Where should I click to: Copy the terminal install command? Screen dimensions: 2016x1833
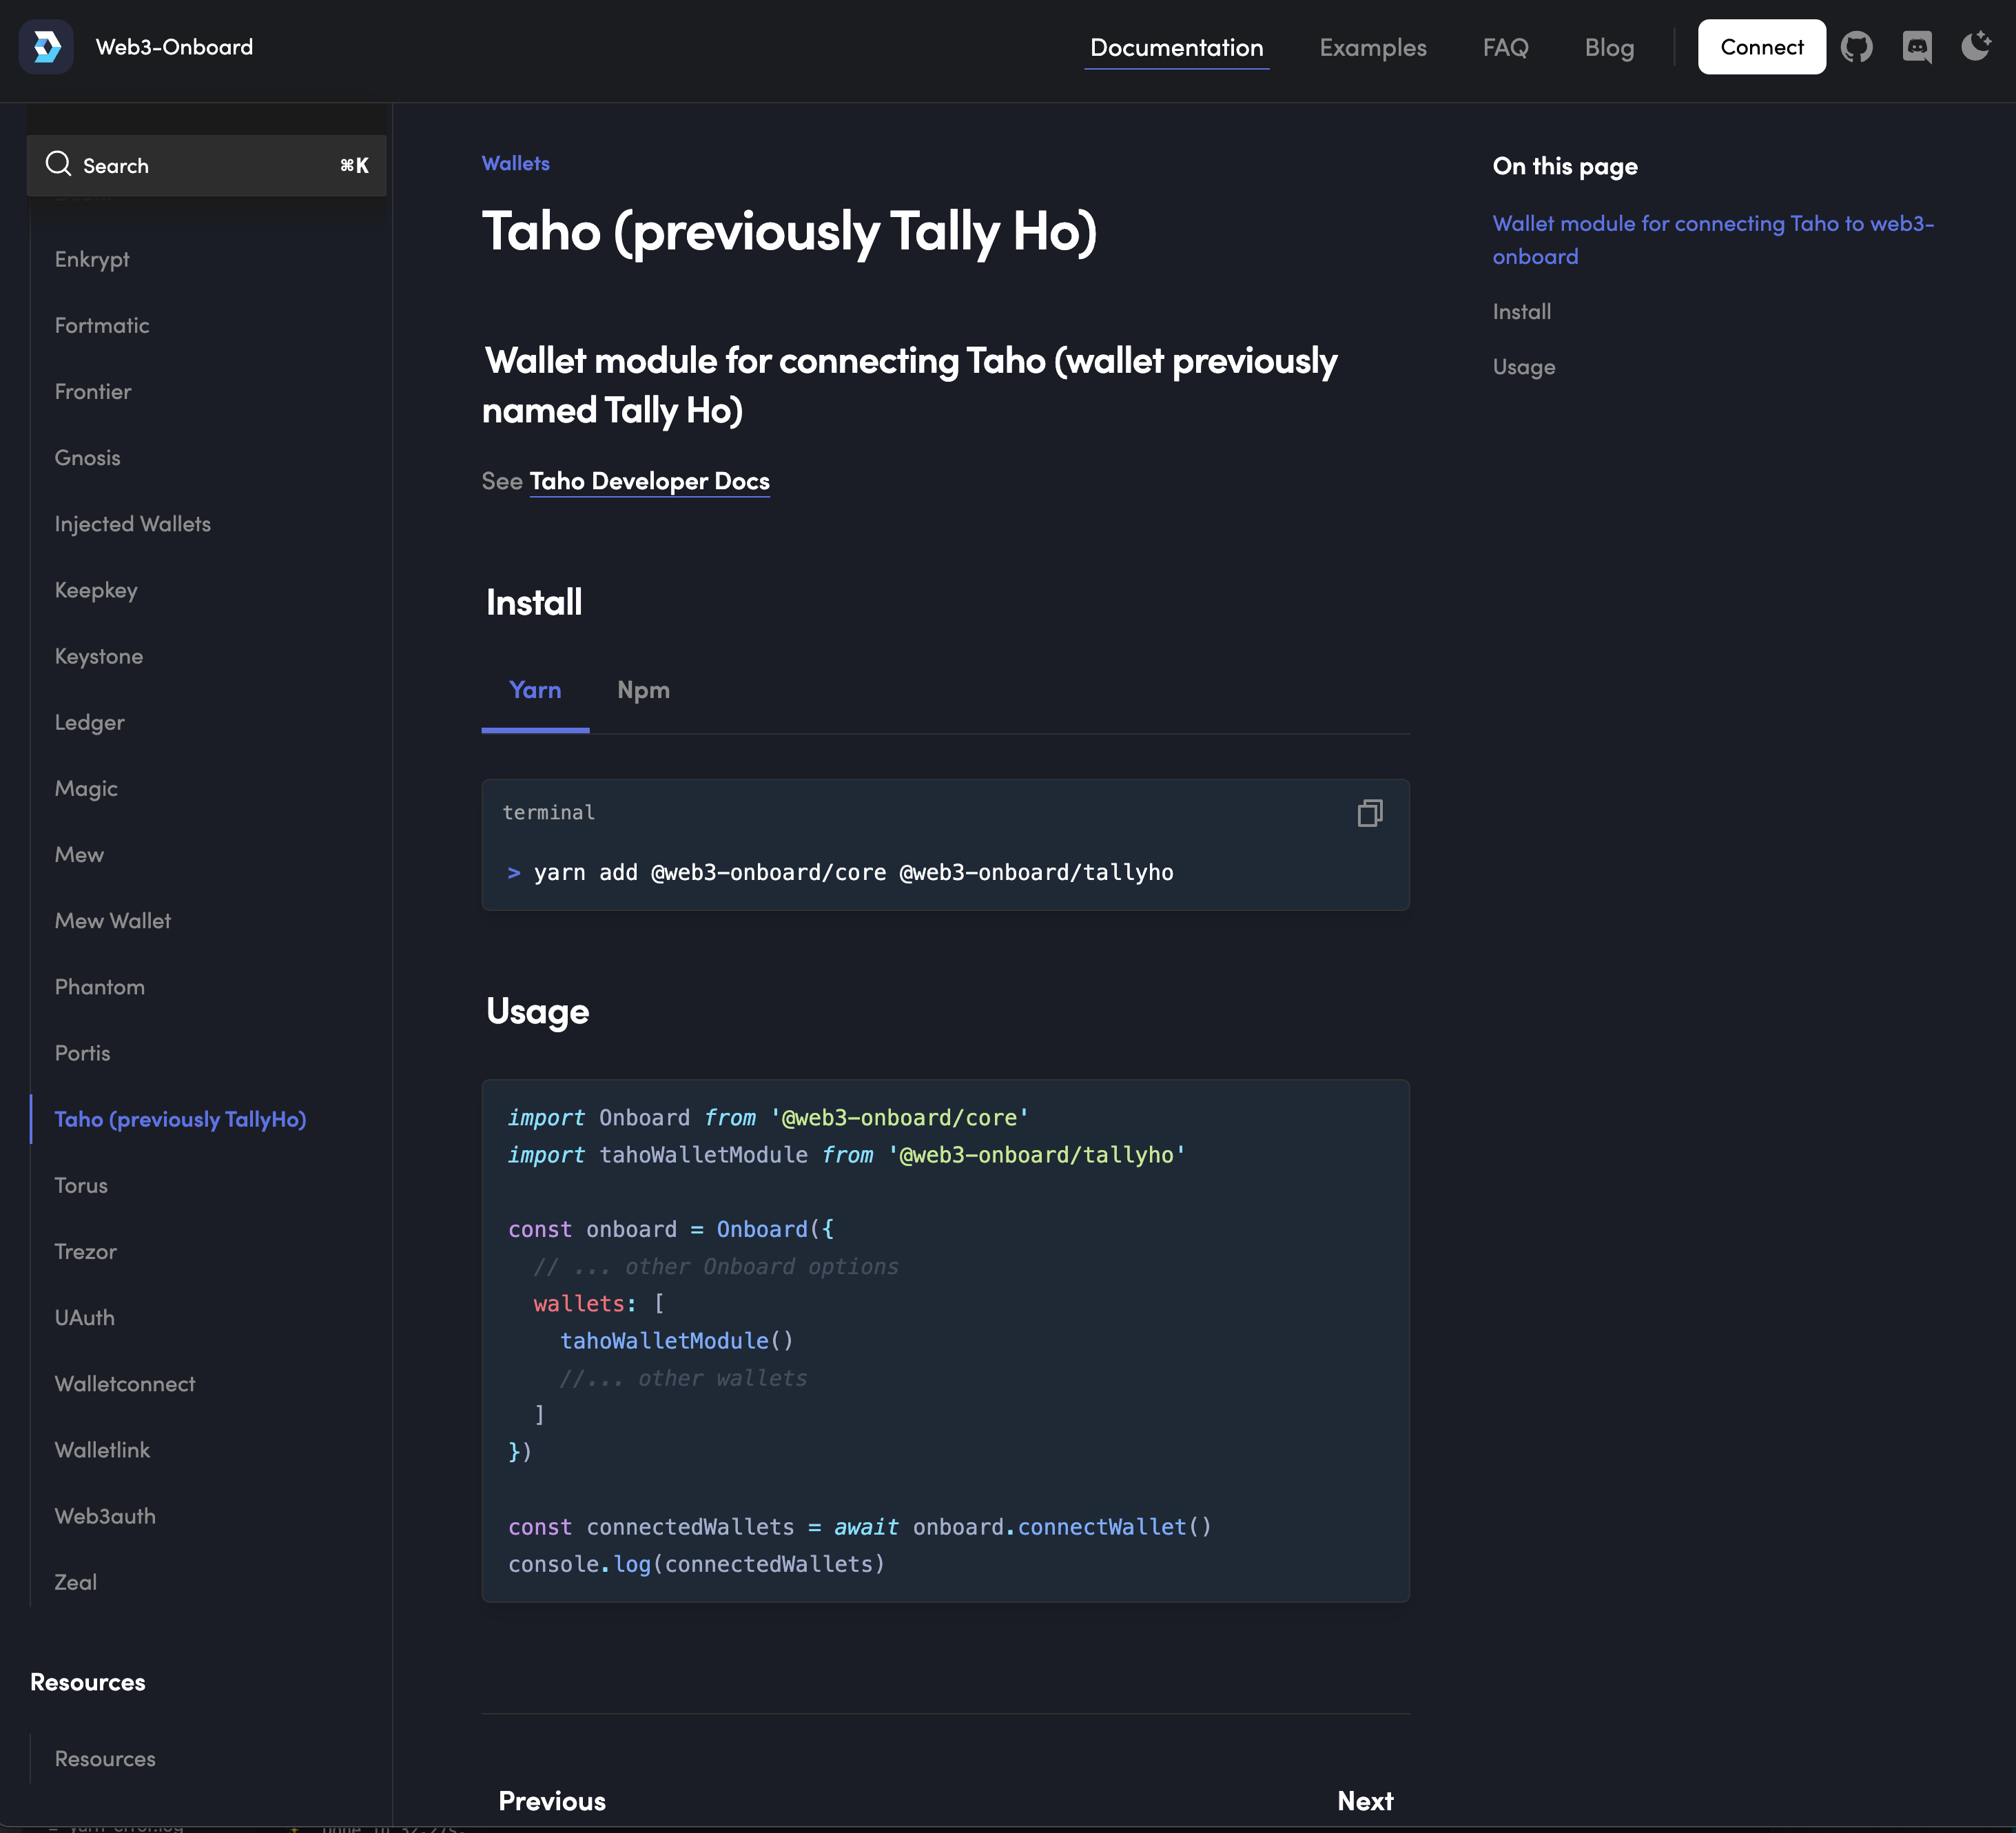click(x=1369, y=813)
